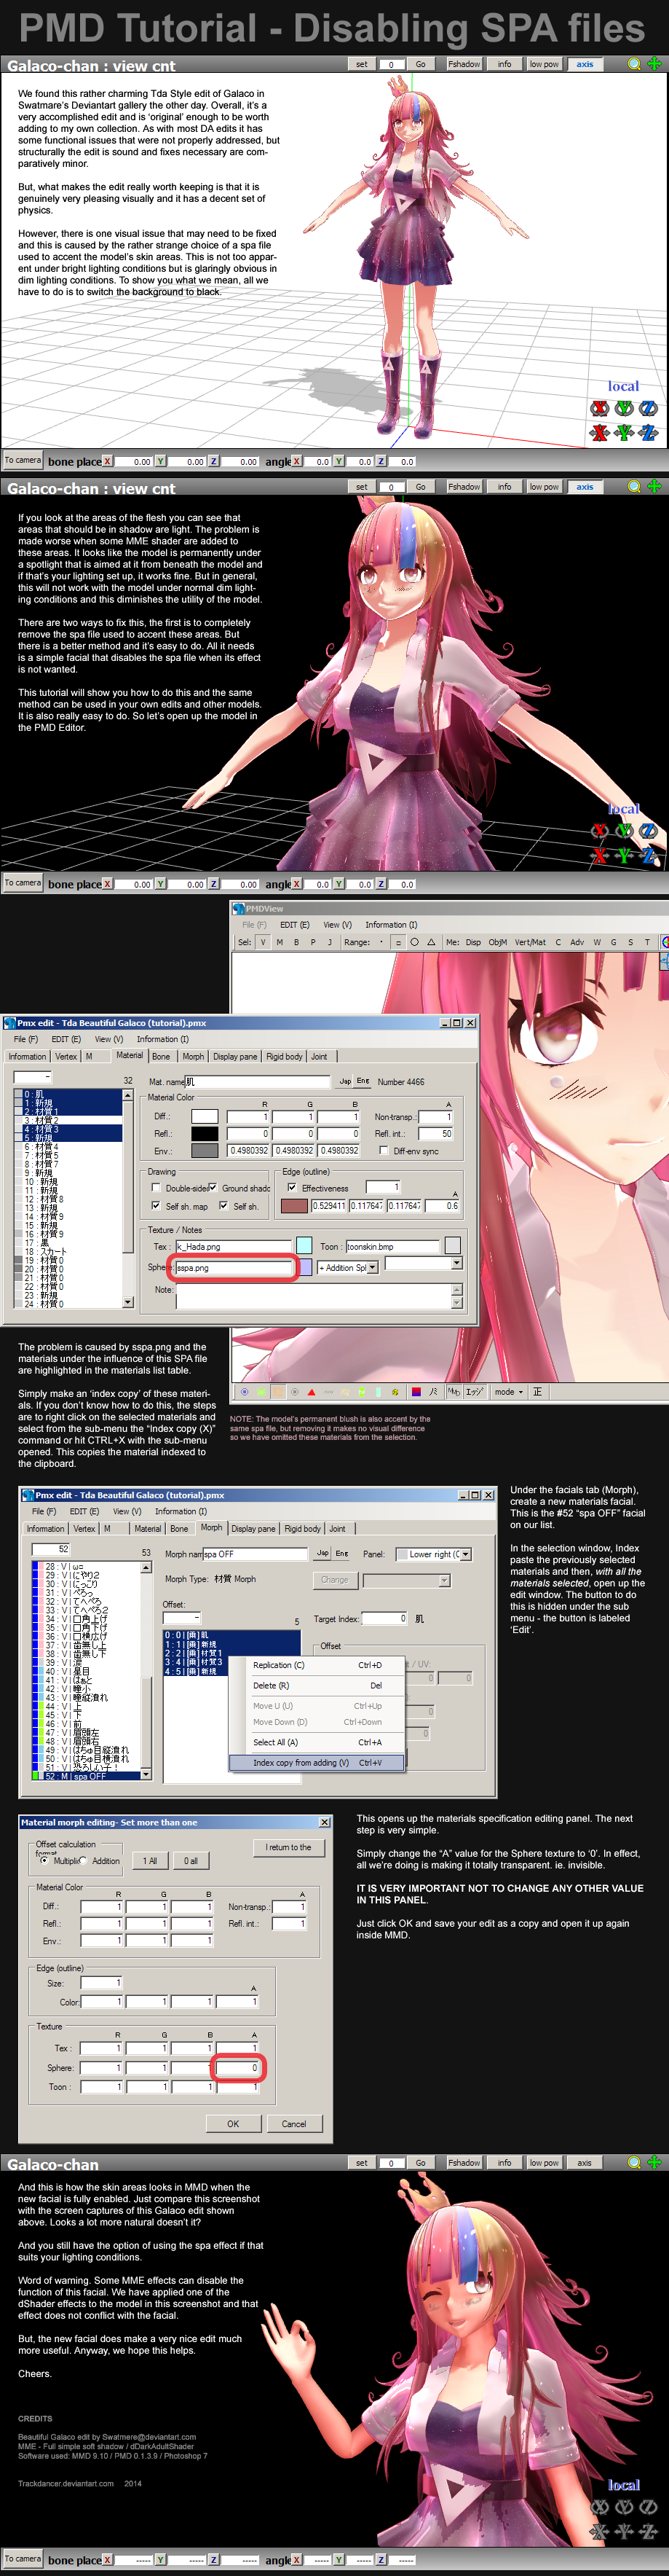Image resolution: width=669 pixels, height=2576 pixels.
Task: Switch to the Bone tab in the morph-tab Pmx edit window
Action: pos(179,1528)
